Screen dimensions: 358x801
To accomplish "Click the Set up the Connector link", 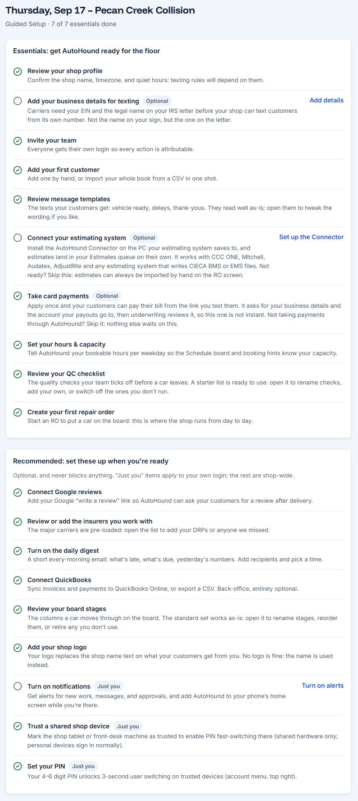I will (311, 237).
